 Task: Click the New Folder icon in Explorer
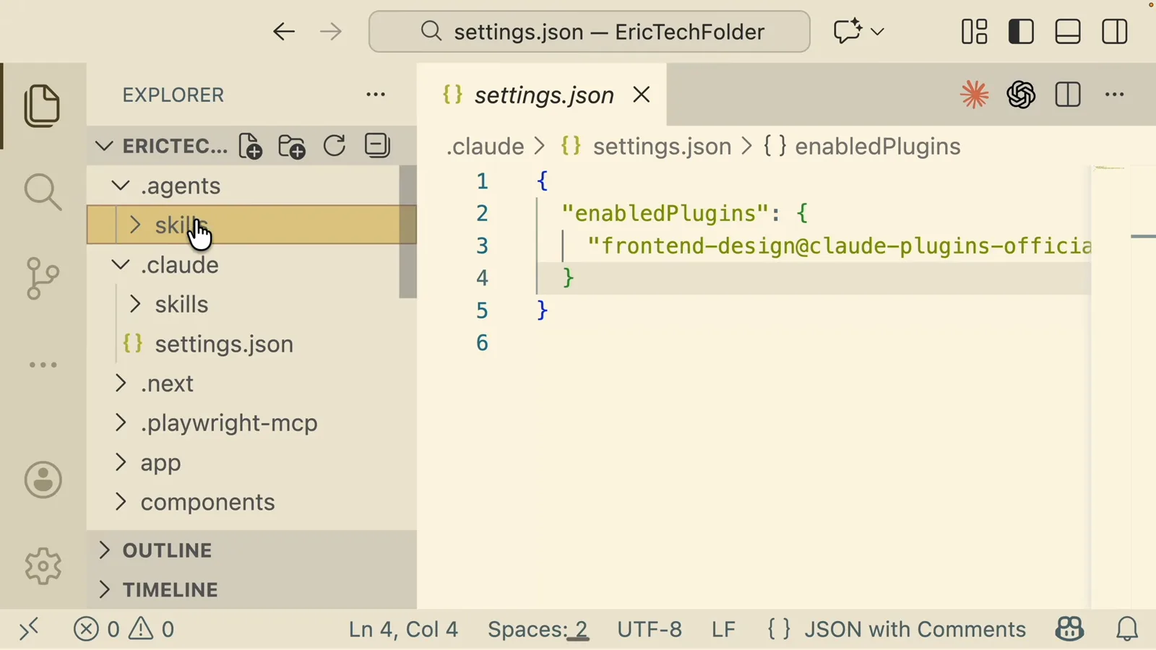(x=292, y=146)
